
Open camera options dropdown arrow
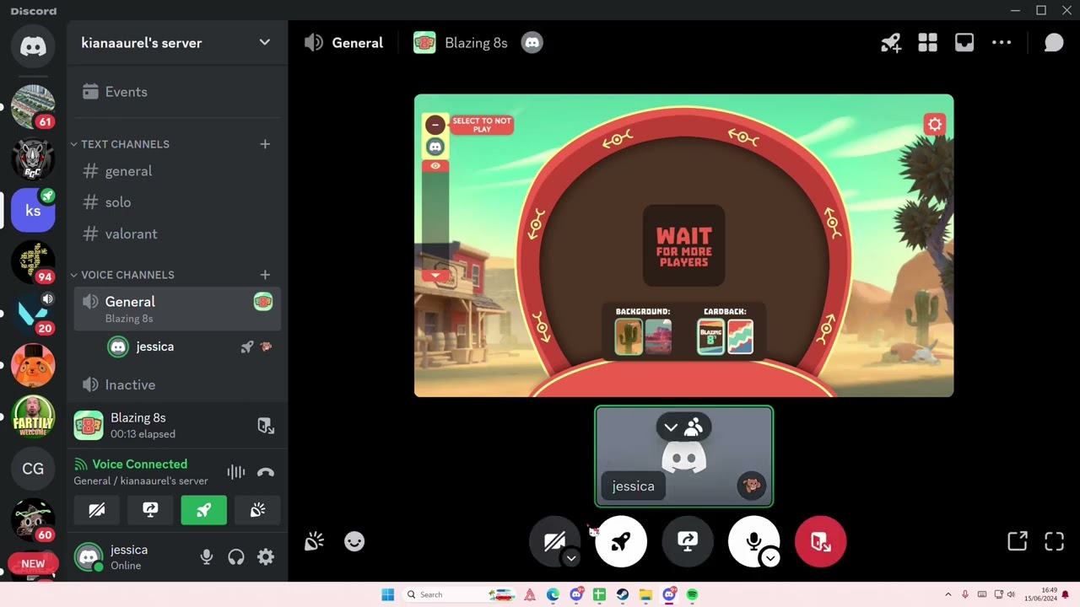[571, 558]
